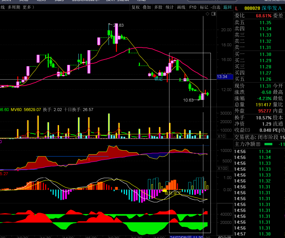Click the 14:57 tick row at 11.30
This screenshot has width=285, height=238.
[x=259, y=234]
